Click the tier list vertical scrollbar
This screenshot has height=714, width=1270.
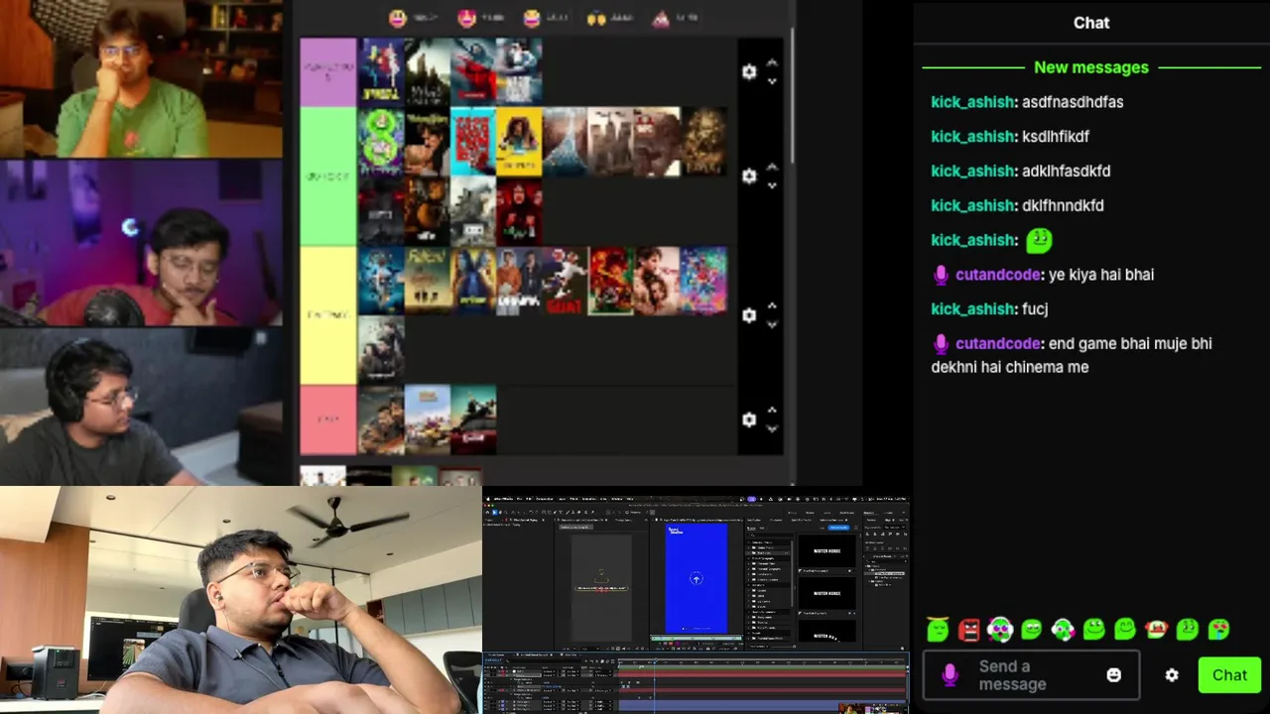click(x=791, y=97)
